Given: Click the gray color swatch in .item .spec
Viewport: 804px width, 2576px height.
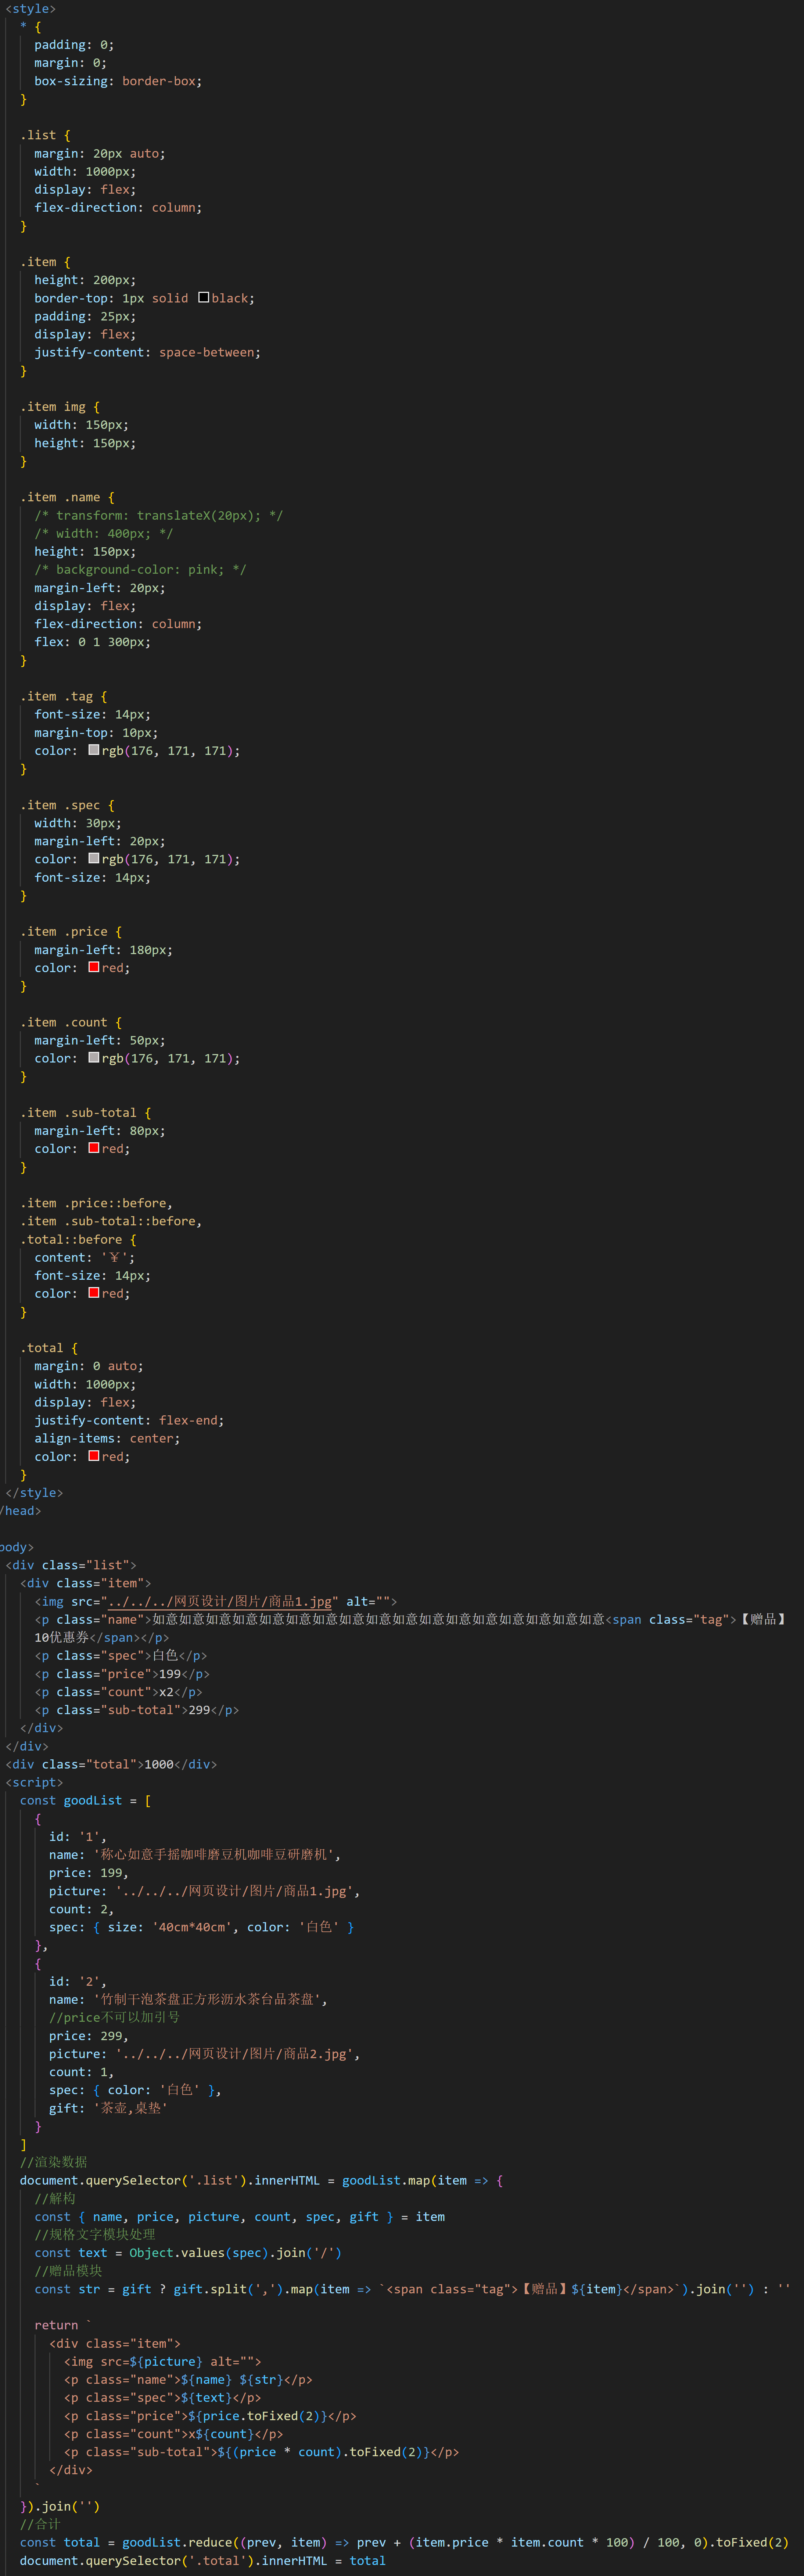Looking at the screenshot, I should [x=94, y=859].
